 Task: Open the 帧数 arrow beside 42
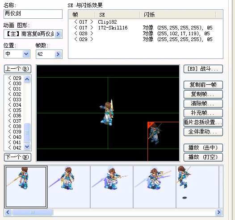pos(58,54)
